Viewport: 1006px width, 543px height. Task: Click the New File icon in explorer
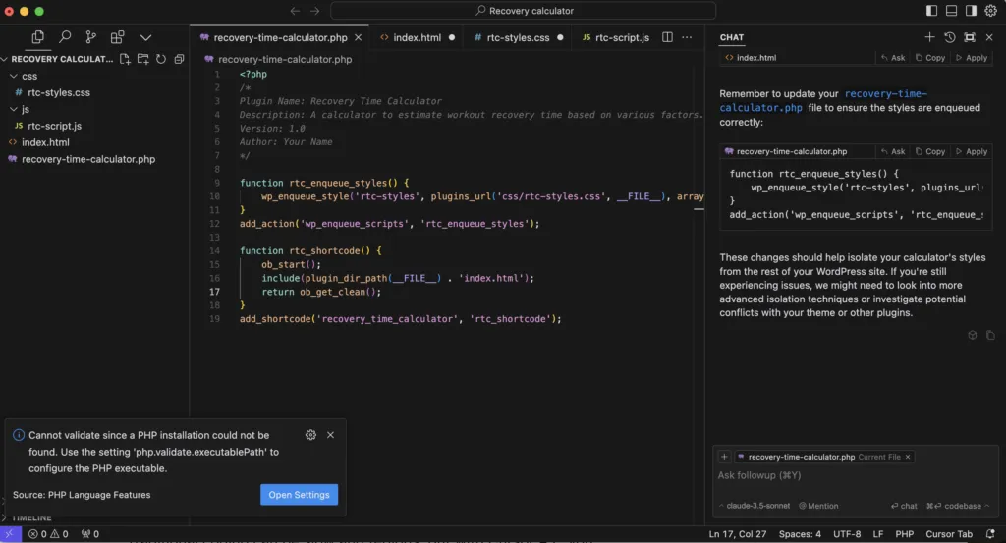tap(126, 59)
